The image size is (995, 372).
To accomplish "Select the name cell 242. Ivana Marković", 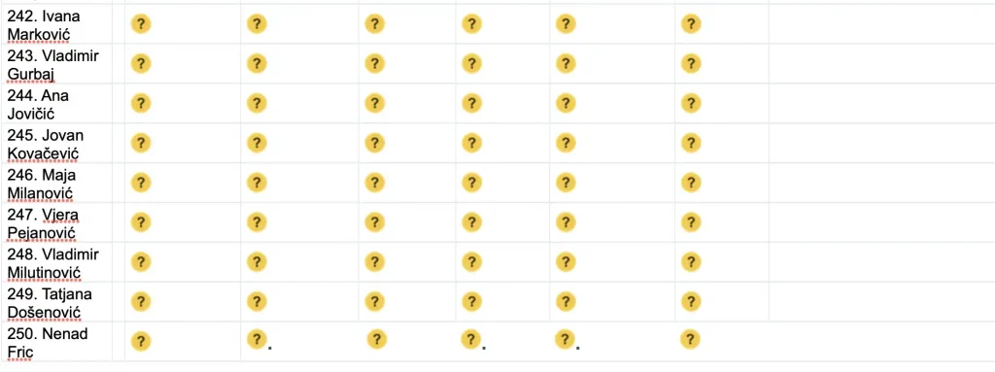I will pos(55,24).
